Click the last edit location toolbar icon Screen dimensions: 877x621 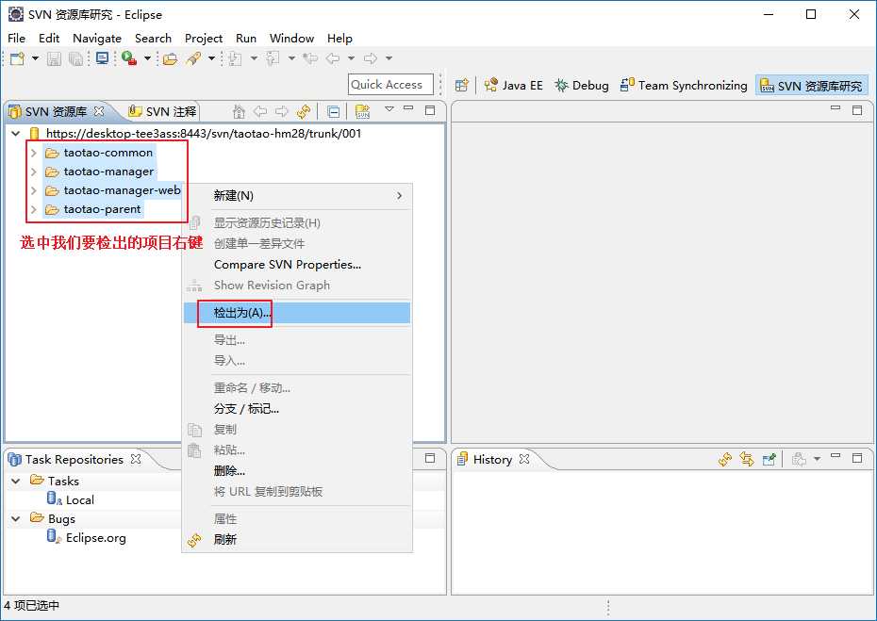tap(310, 58)
